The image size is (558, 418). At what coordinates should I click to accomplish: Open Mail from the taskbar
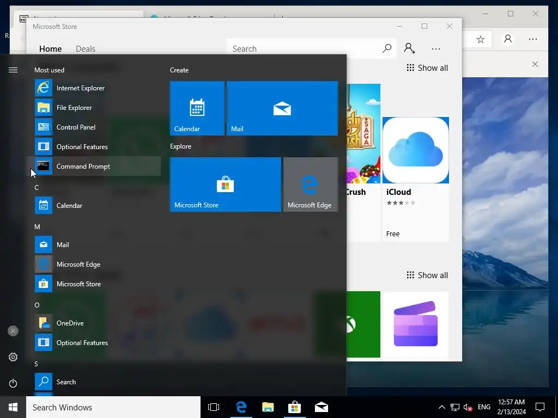click(322, 407)
